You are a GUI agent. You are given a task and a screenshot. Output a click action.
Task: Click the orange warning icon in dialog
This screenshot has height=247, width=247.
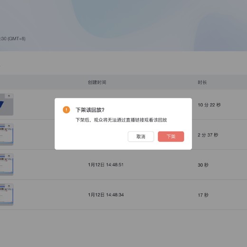[x=66, y=110]
